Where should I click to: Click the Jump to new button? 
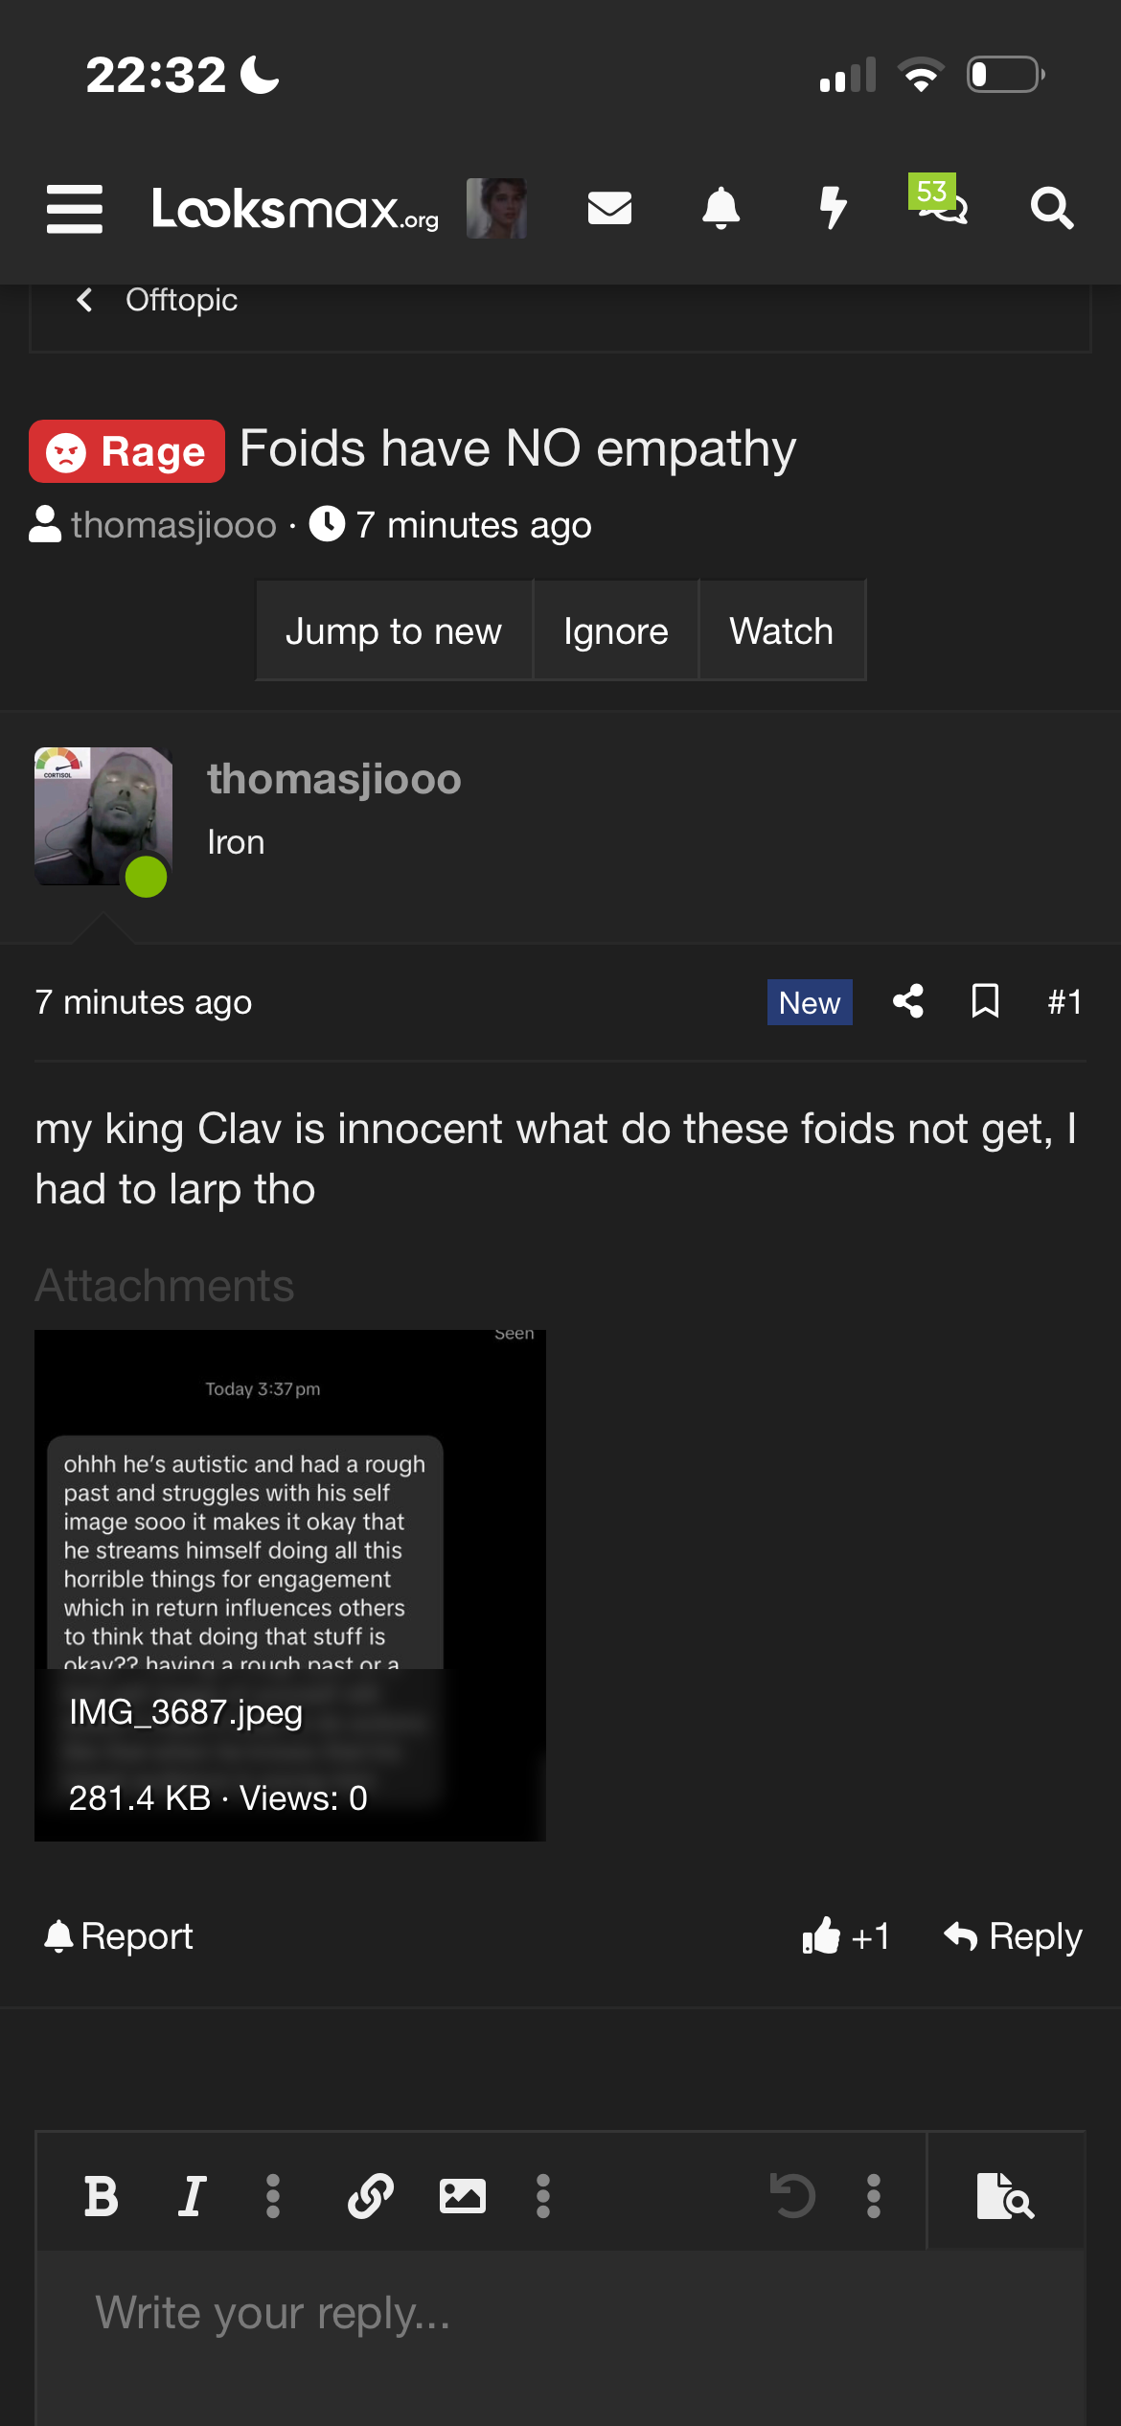(x=394, y=630)
